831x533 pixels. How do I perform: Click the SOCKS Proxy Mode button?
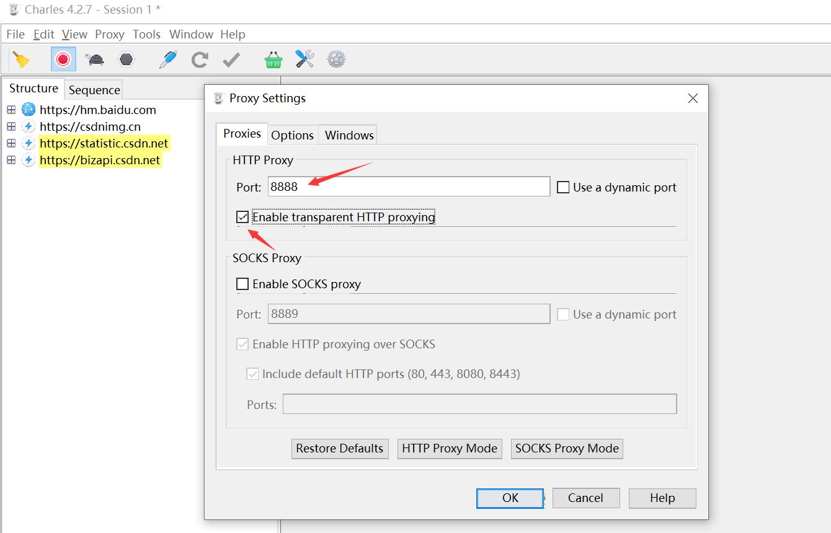pyautogui.click(x=567, y=448)
